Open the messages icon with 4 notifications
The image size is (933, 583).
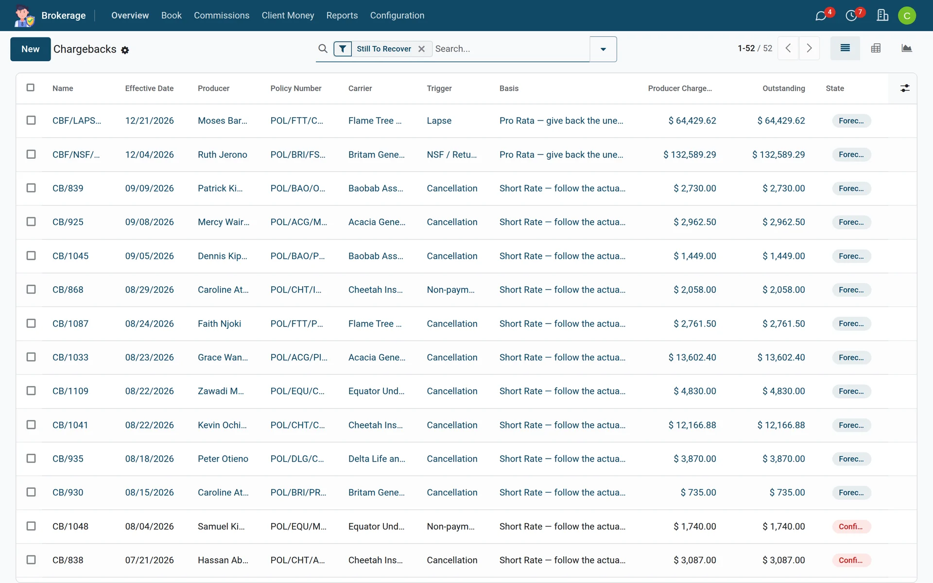click(821, 16)
